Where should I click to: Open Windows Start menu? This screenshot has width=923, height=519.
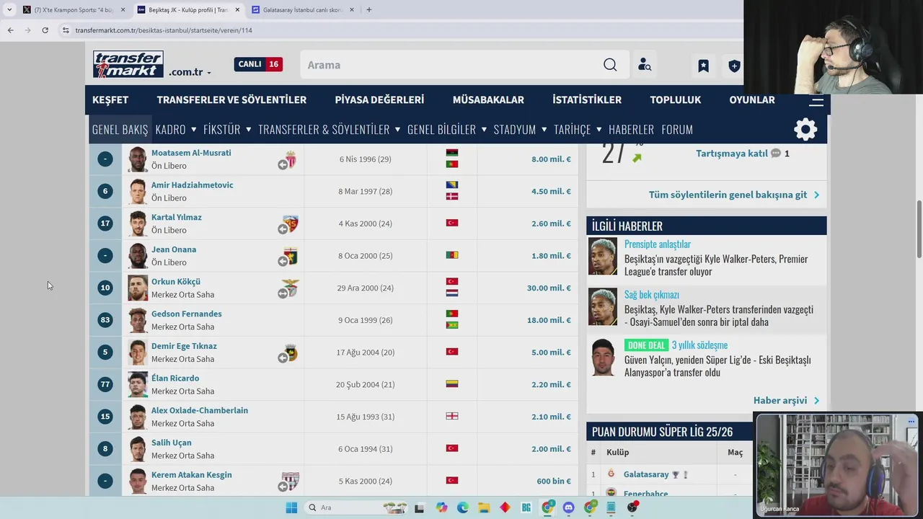click(291, 507)
